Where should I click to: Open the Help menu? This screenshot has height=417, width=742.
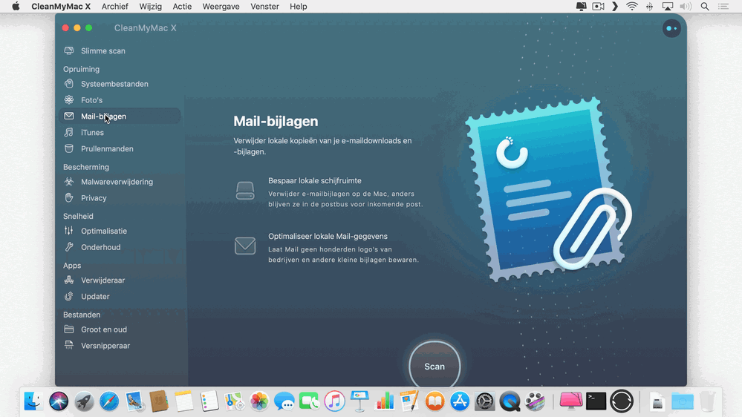[298, 7]
